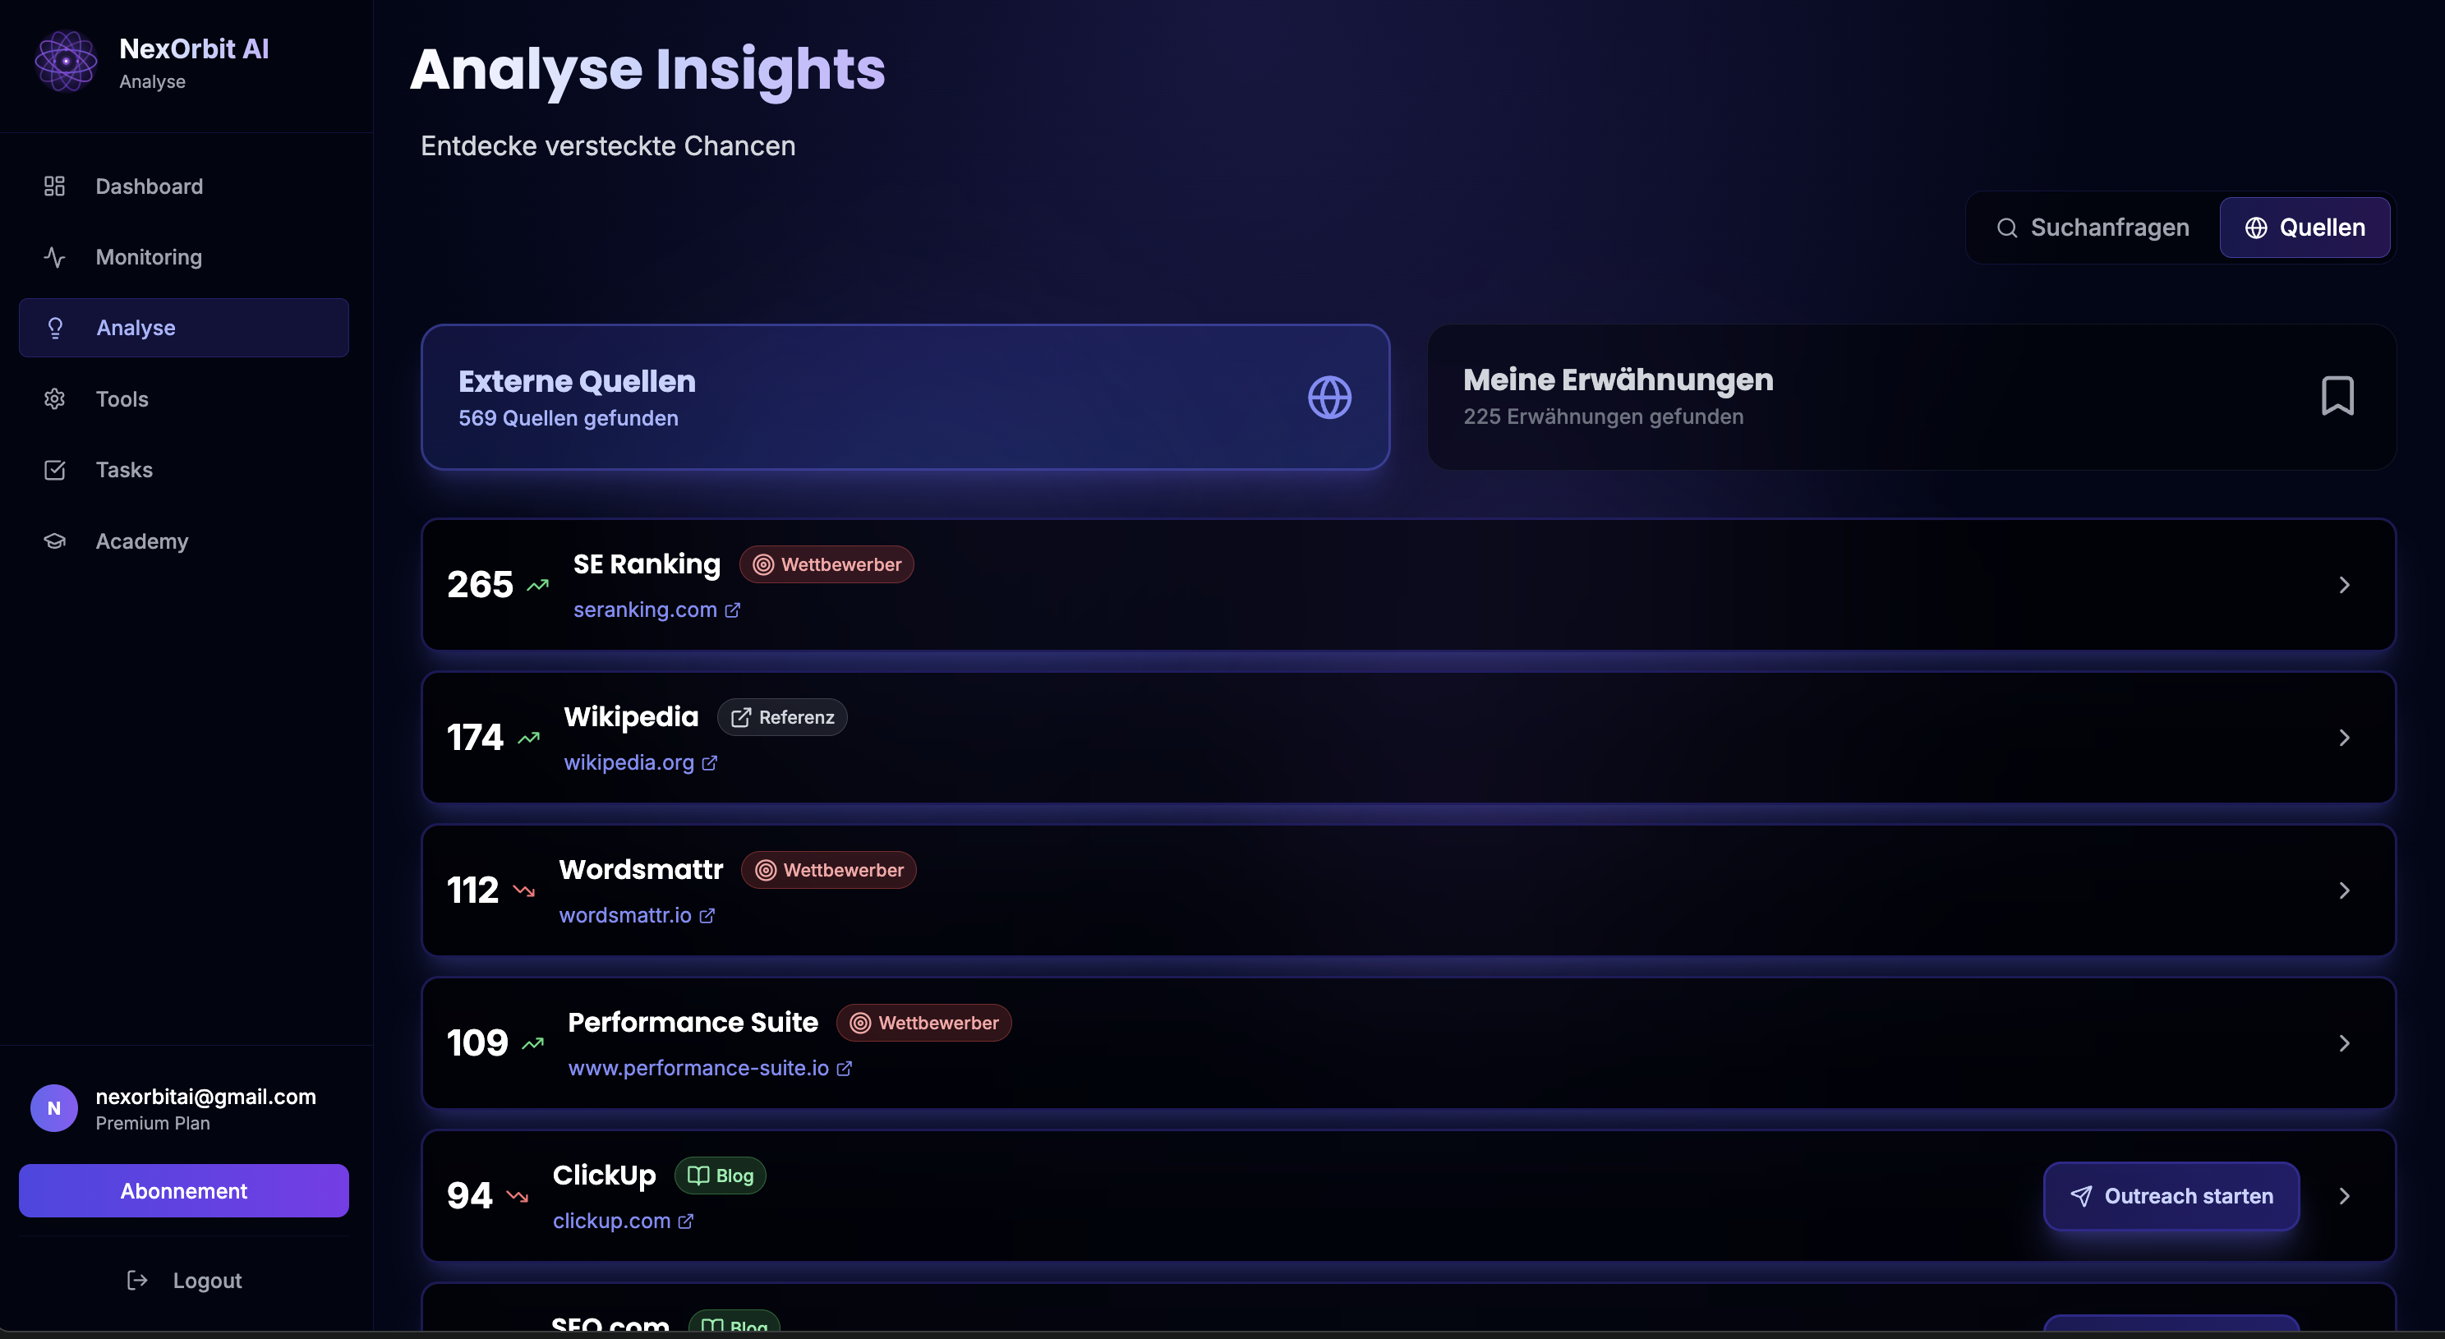Expand the SE Ranking row chevron
This screenshot has width=2445, height=1339.
click(2345, 585)
